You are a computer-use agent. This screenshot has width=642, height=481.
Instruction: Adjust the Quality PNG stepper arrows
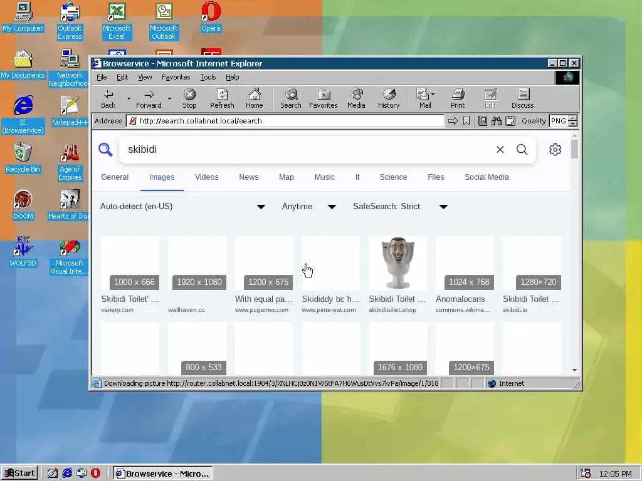point(573,121)
